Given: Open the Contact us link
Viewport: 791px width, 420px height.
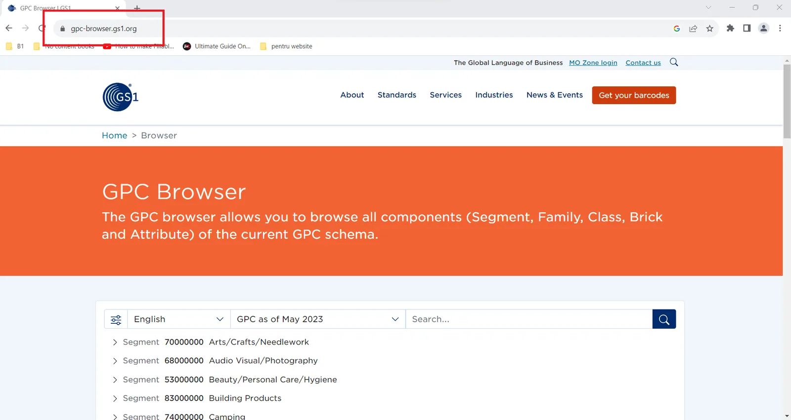Looking at the screenshot, I should tap(643, 63).
